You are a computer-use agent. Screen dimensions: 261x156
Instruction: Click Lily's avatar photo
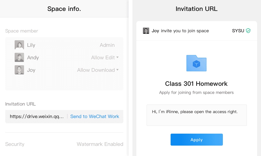tap(19, 45)
